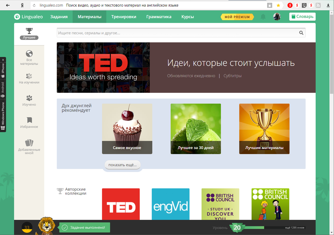This screenshot has width=334, height=235.
Task: Open Избранное bookmark icon
Action: pos(29,120)
